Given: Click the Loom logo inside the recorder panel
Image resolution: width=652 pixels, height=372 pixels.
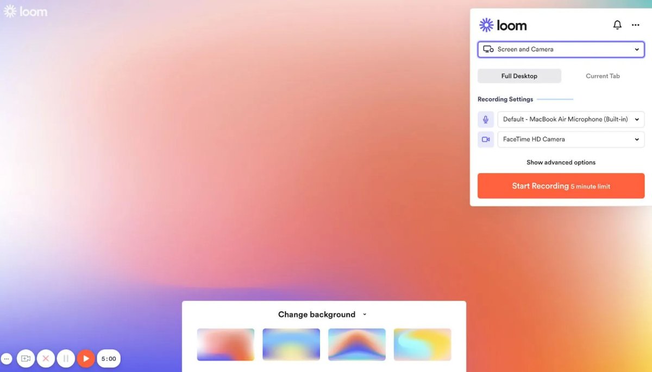Looking at the screenshot, I should click(x=503, y=25).
